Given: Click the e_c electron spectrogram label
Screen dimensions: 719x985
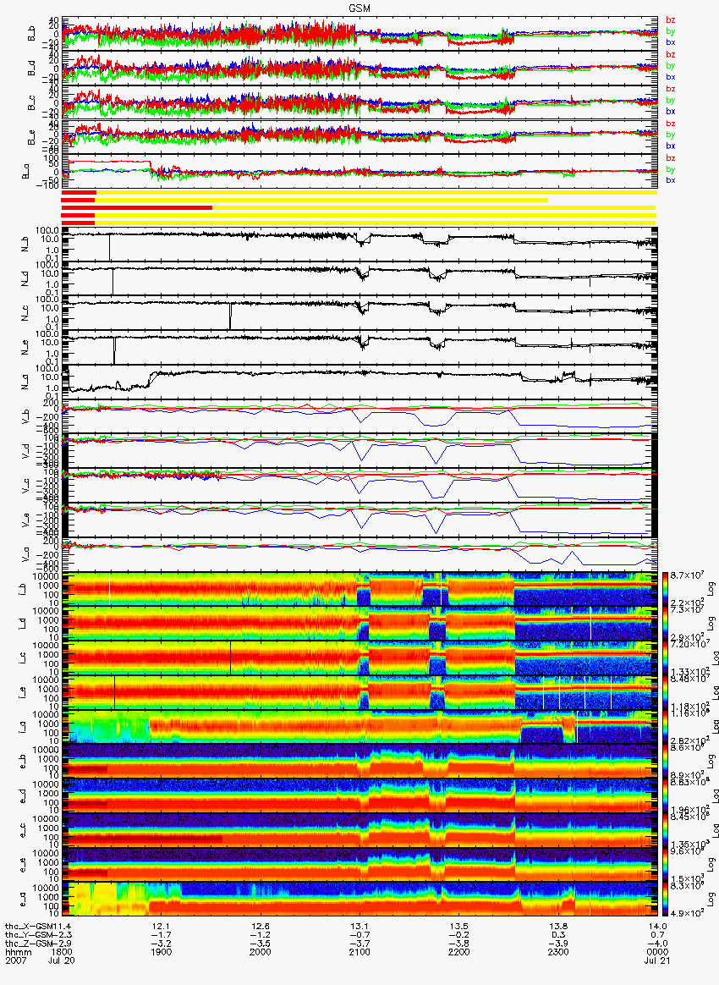Looking at the screenshot, I should tap(23, 830).
